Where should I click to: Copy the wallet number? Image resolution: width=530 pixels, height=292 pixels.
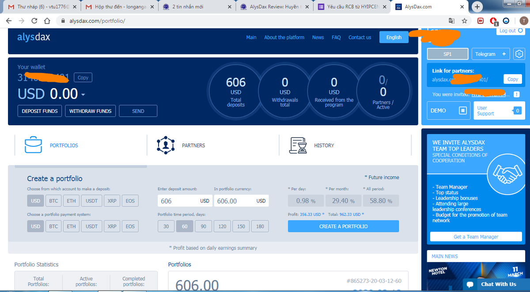tap(83, 78)
